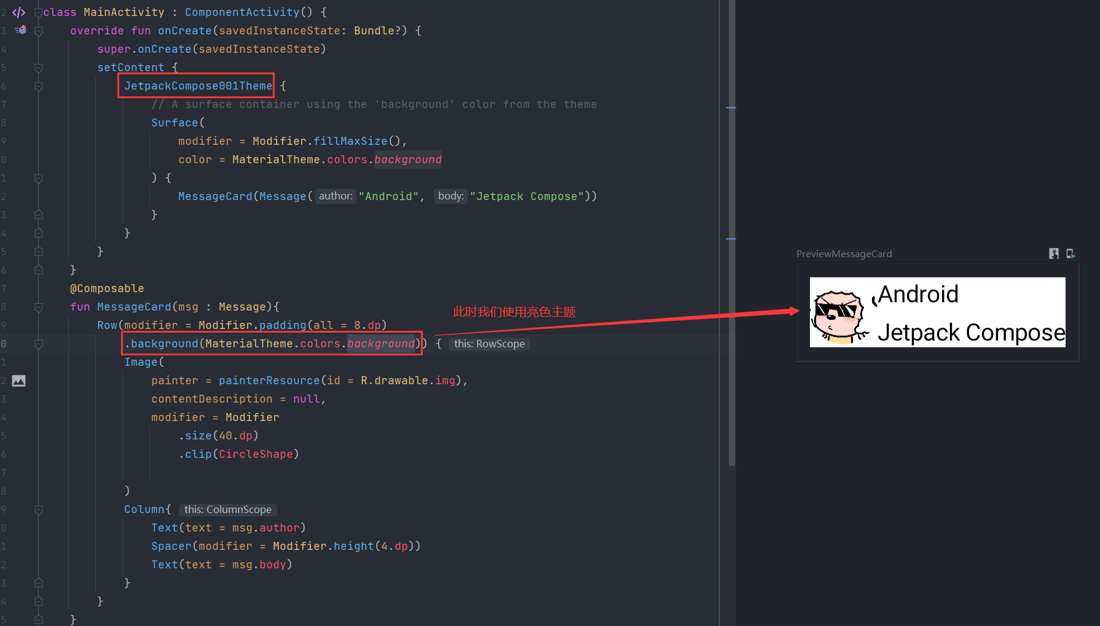Select the MessageCard preview thumbnail
This screenshot has width=1100, height=626.
(x=937, y=313)
